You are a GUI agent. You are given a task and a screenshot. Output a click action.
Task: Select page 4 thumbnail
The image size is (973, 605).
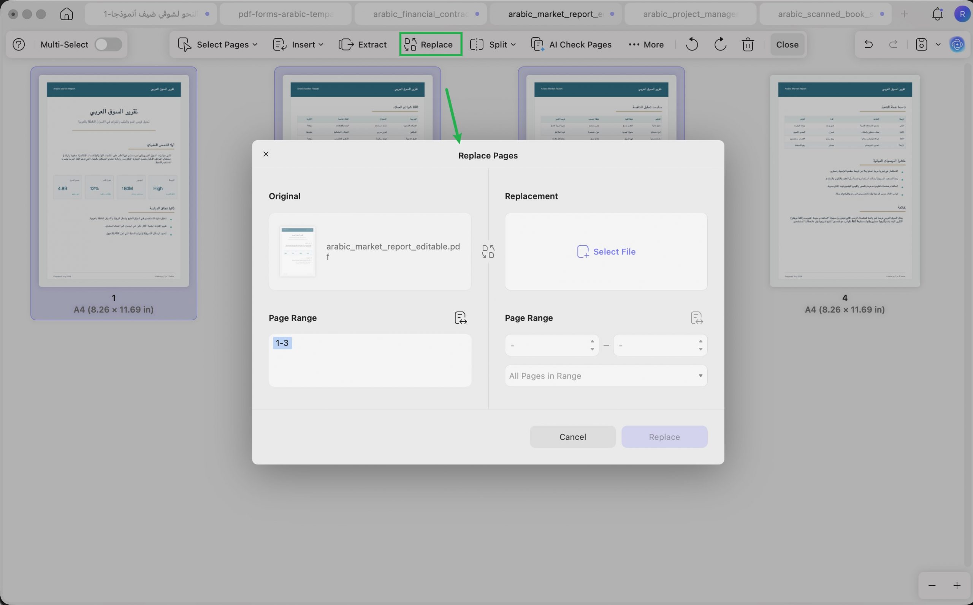point(845,180)
